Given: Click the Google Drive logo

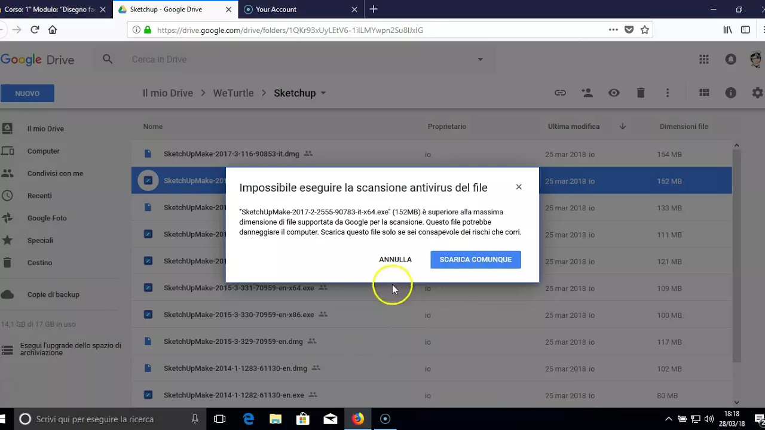Looking at the screenshot, I should tap(37, 60).
